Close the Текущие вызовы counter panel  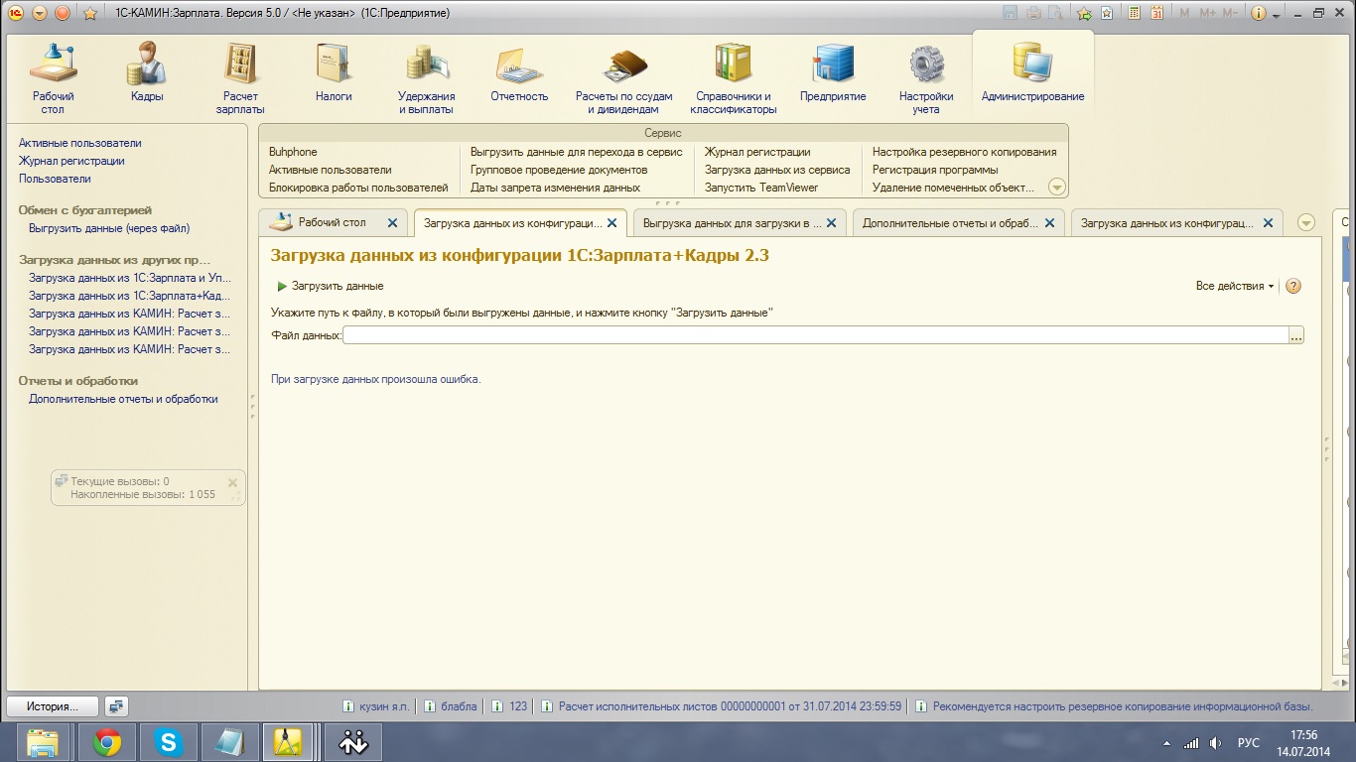tap(233, 483)
